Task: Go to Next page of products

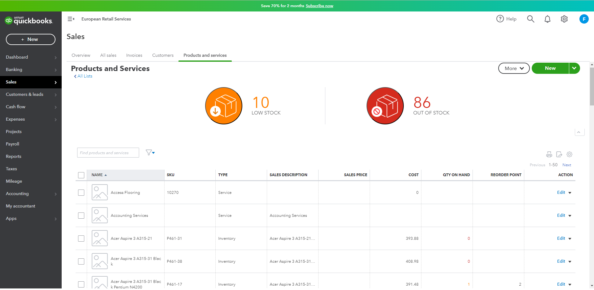Action: pos(567,165)
